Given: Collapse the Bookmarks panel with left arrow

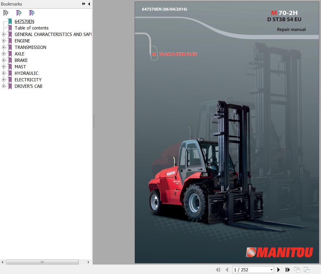Looking at the screenshot, I should pos(89,4).
